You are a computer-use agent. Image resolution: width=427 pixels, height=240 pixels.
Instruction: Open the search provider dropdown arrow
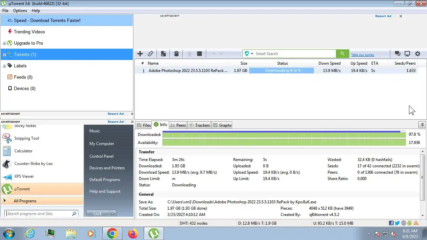pyautogui.click(x=252, y=54)
